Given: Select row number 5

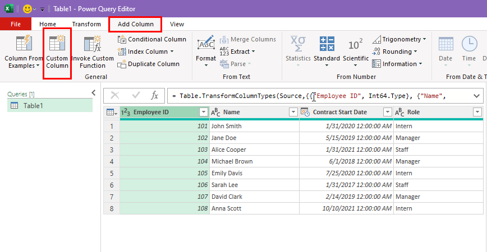Looking at the screenshot, I should pyautogui.click(x=112, y=173).
